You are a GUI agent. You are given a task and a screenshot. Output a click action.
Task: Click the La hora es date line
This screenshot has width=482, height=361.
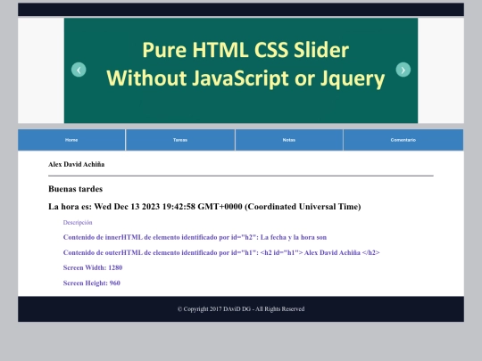(204, 207)
